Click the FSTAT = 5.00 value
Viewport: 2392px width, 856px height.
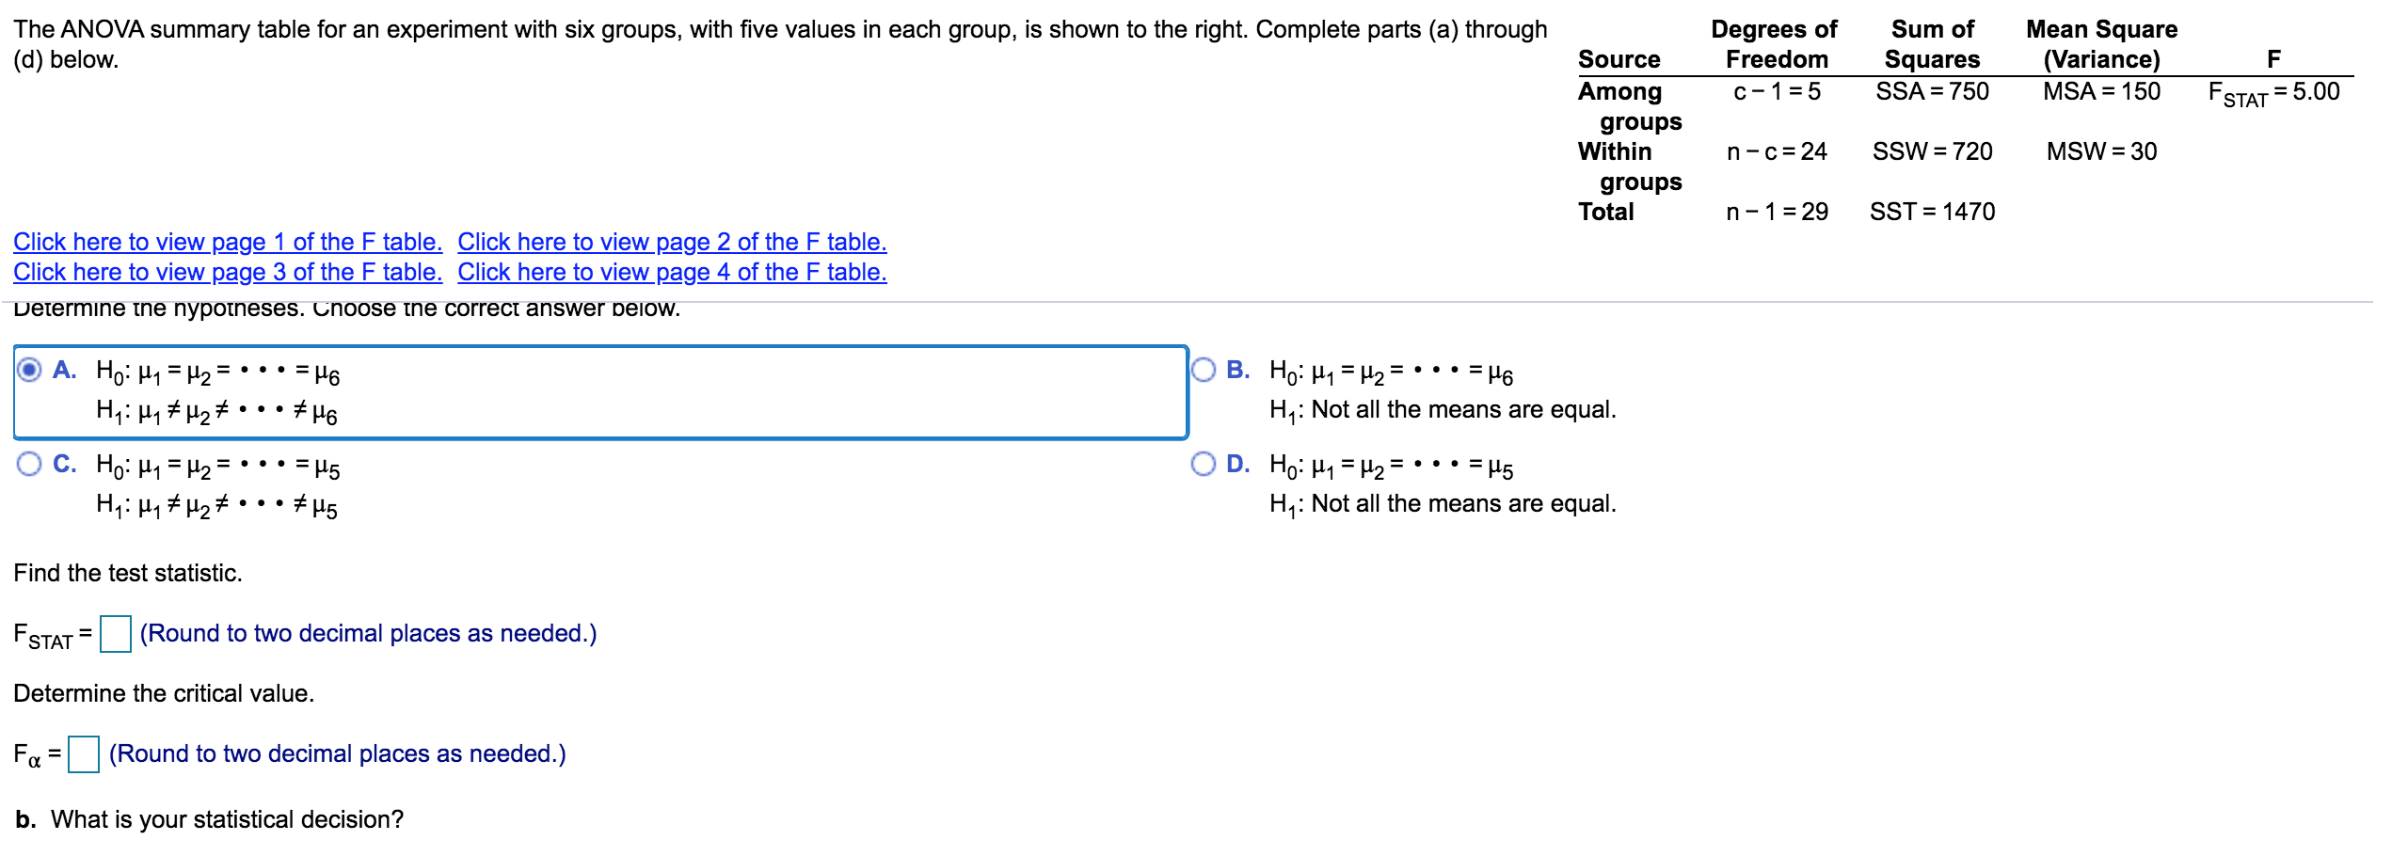[x=2274, y=91]
